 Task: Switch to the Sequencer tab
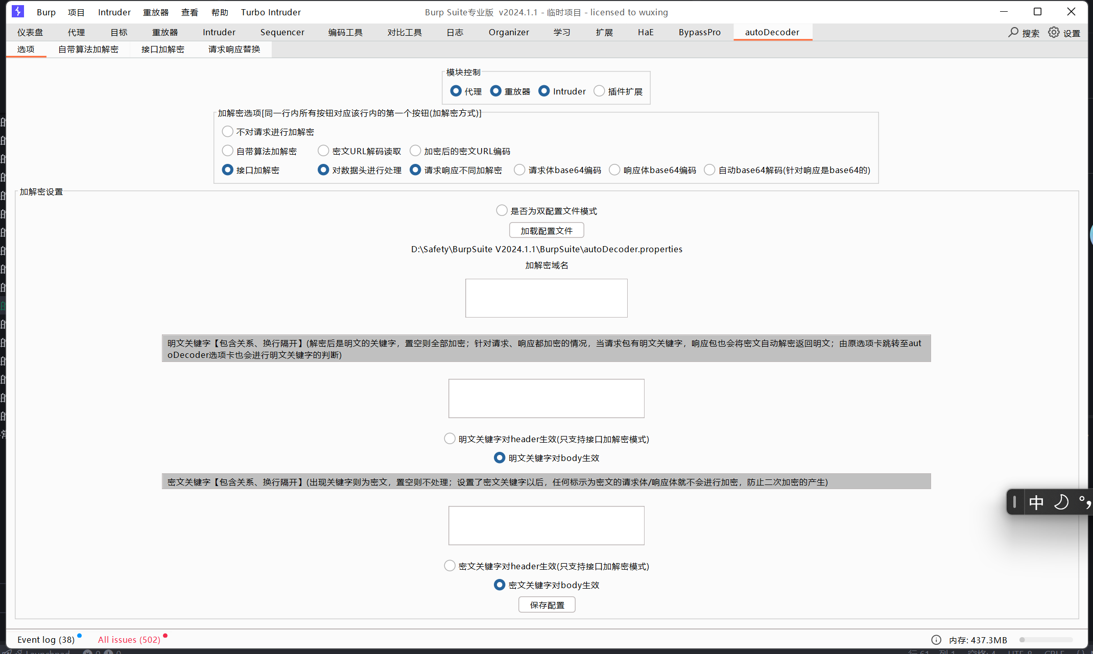coord(282,32)
